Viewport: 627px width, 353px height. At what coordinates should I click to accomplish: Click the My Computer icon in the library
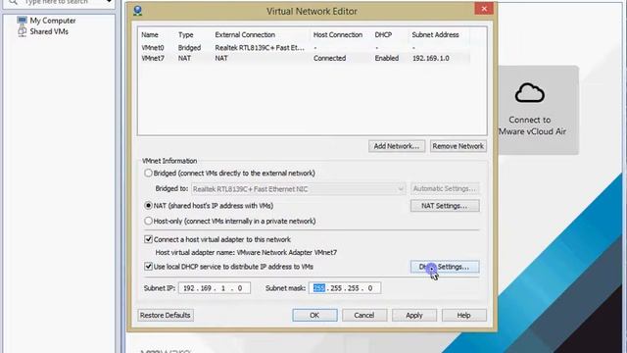point(22,21)
